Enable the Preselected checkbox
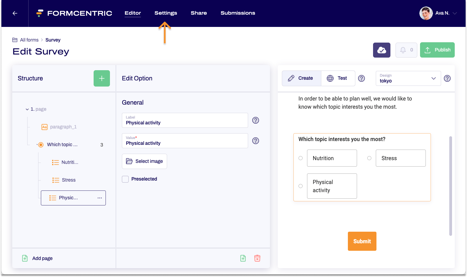 point(125,179)
